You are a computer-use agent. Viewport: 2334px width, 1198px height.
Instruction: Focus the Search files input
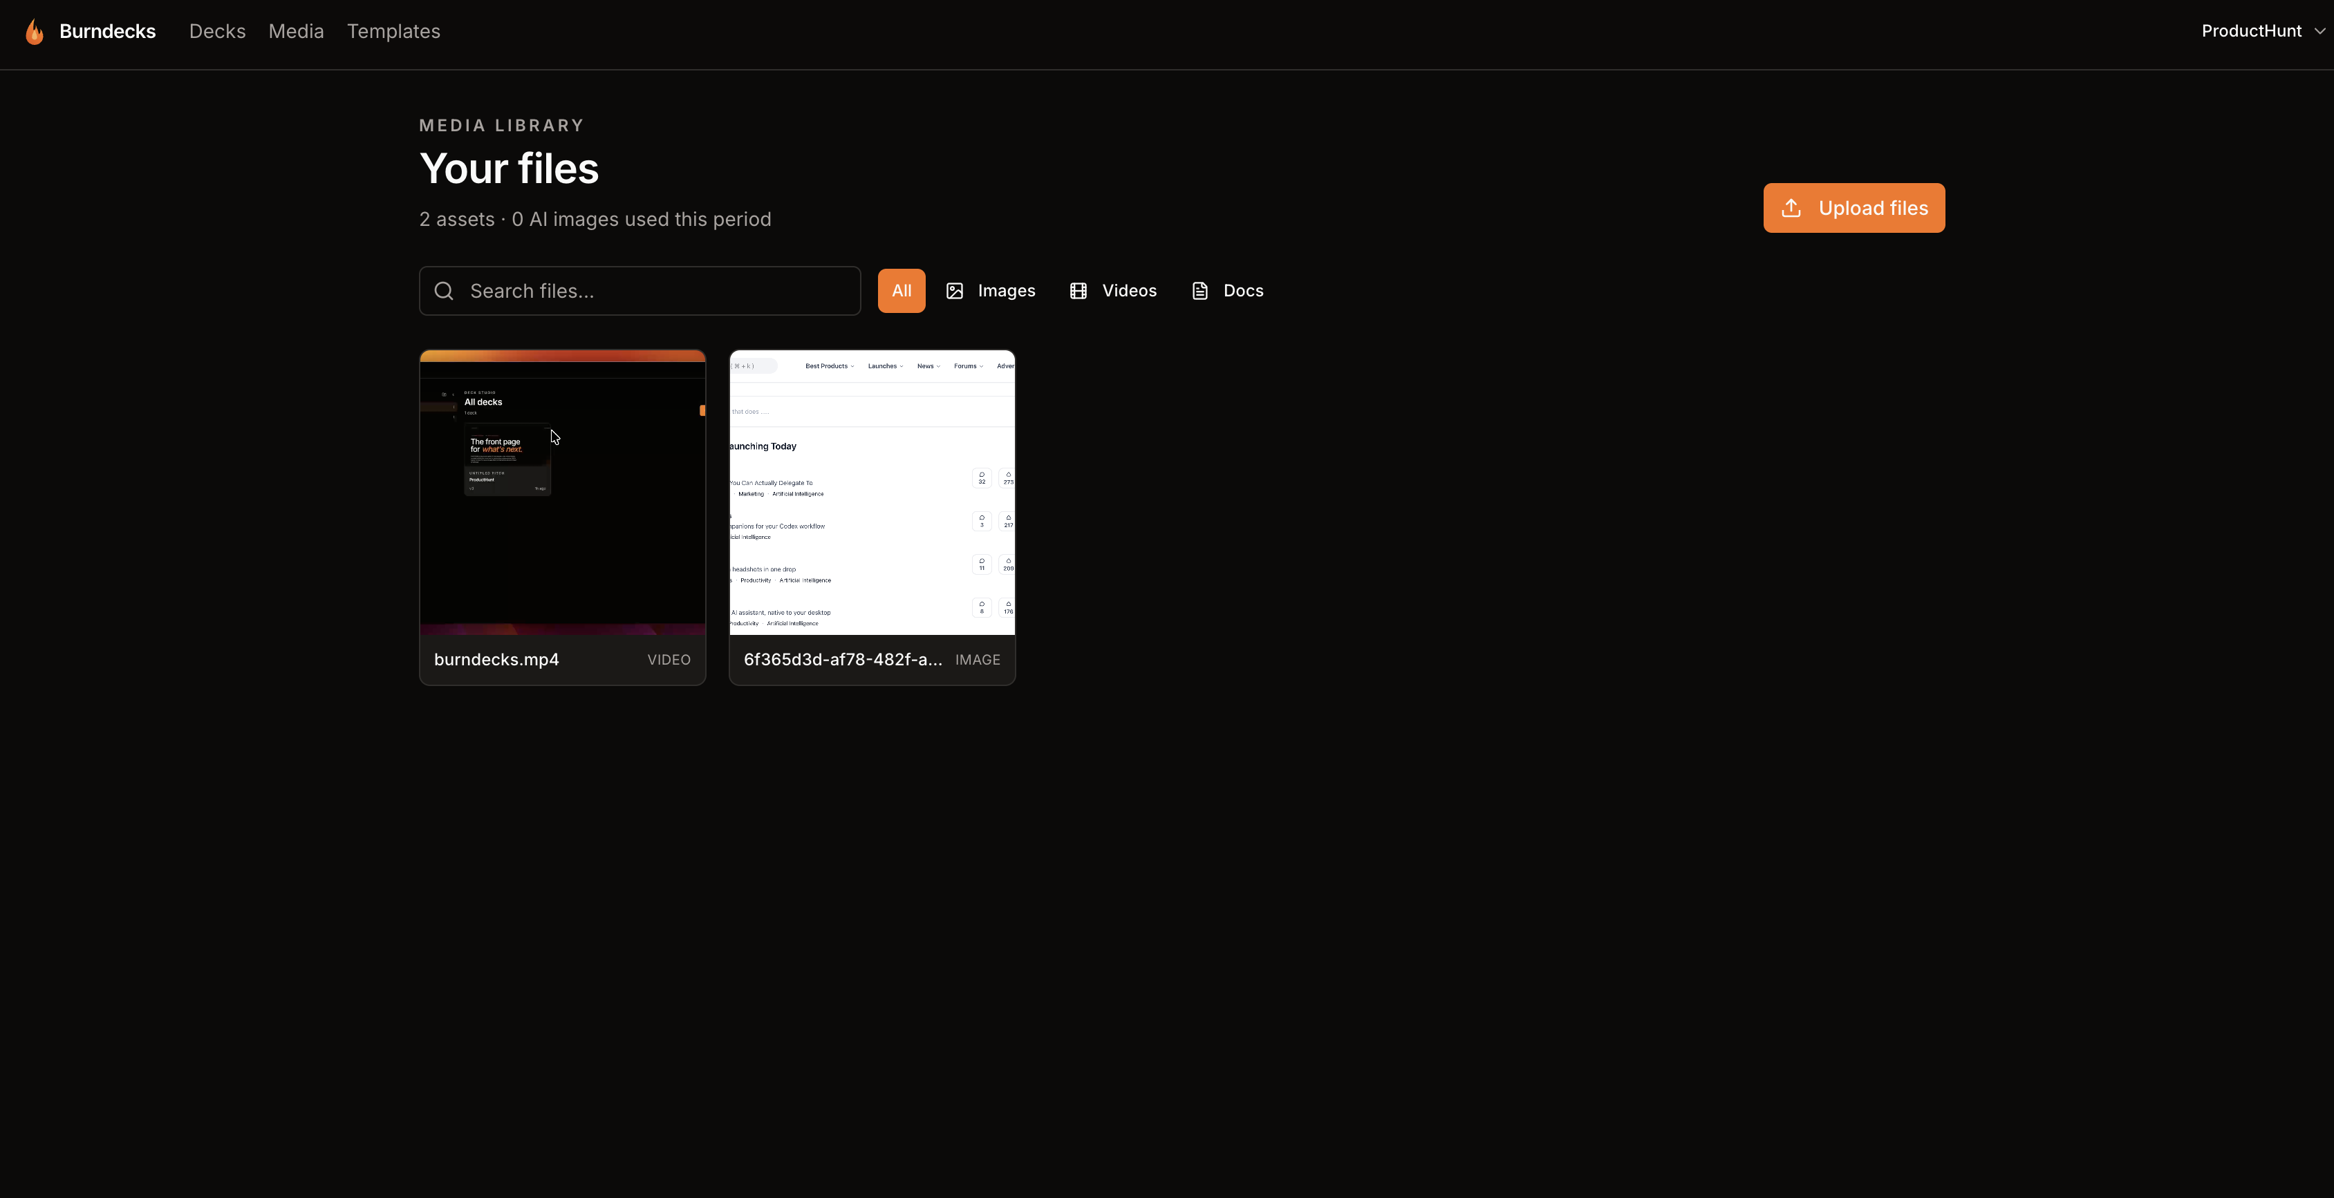[x=639, y=291]
